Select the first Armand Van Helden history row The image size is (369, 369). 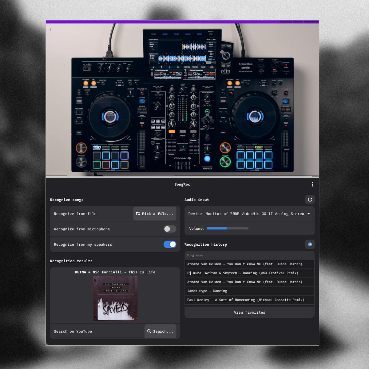click(x=244, y=264)
